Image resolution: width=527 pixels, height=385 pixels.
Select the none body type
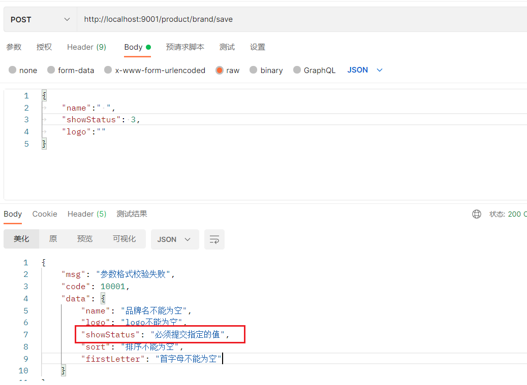pyautogui.click(x=23, y=70)
